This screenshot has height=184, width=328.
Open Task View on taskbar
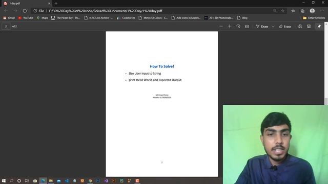coord(27,180)
